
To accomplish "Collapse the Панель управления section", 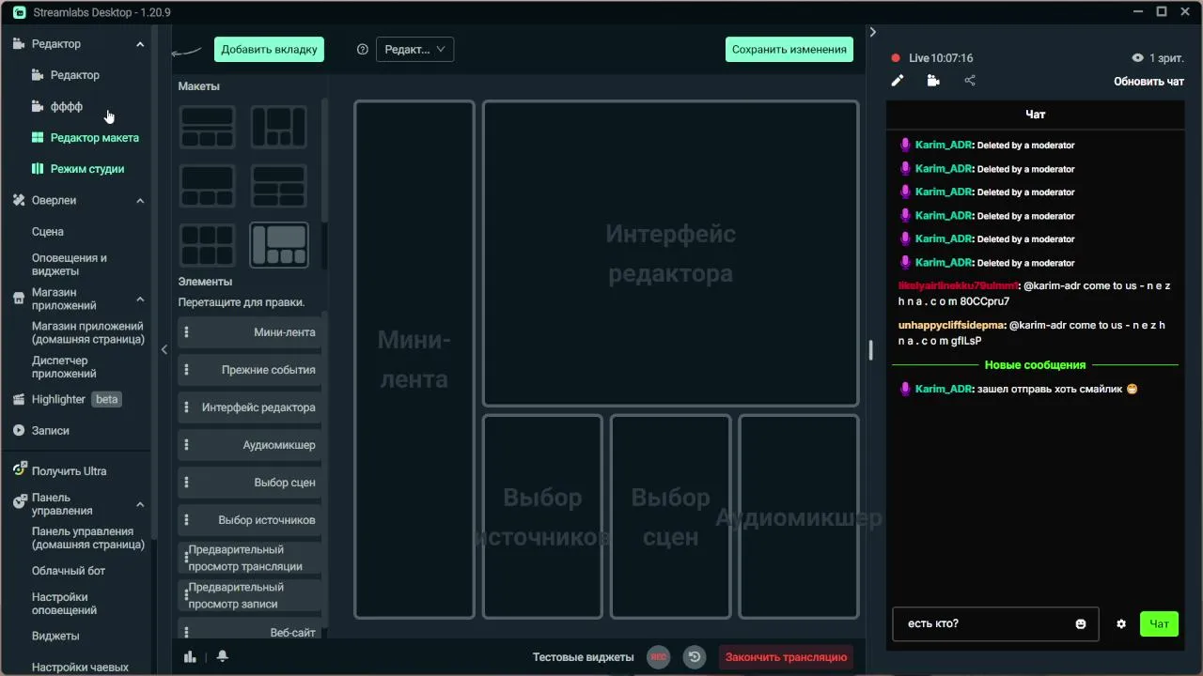I will pyautogui.click(x=140, y=504).
